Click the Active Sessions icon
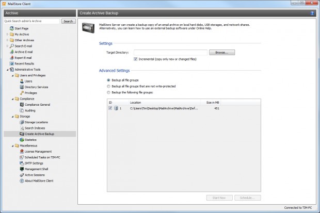This screenshot has width=320, height=213. click(22, 175)
